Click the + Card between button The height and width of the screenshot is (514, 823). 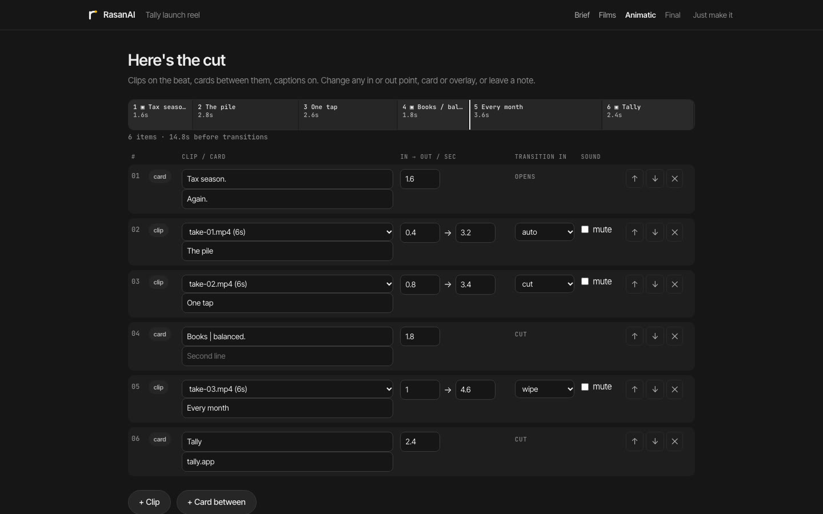217,502
